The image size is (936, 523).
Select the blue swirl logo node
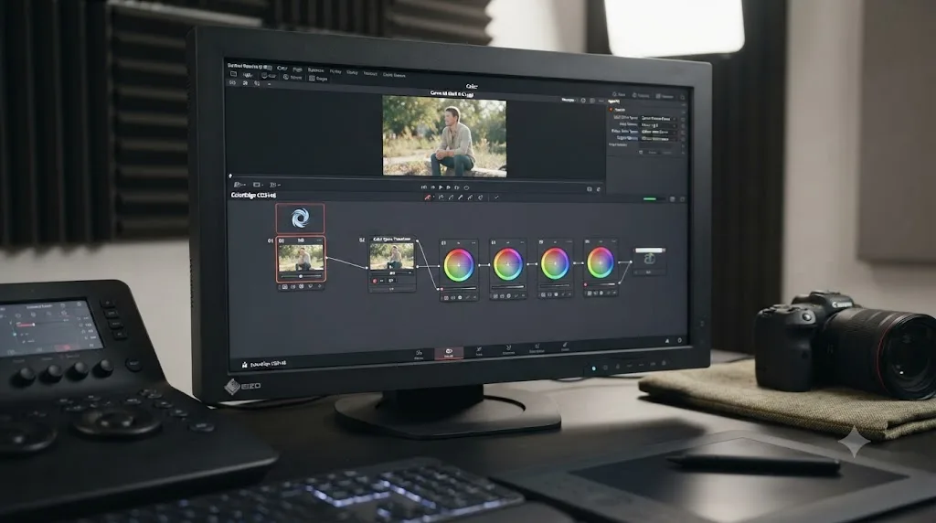click(300, 218)
